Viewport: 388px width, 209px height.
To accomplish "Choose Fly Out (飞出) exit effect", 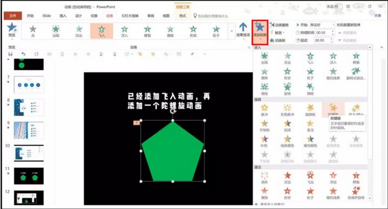I will (x=310, y=178).
